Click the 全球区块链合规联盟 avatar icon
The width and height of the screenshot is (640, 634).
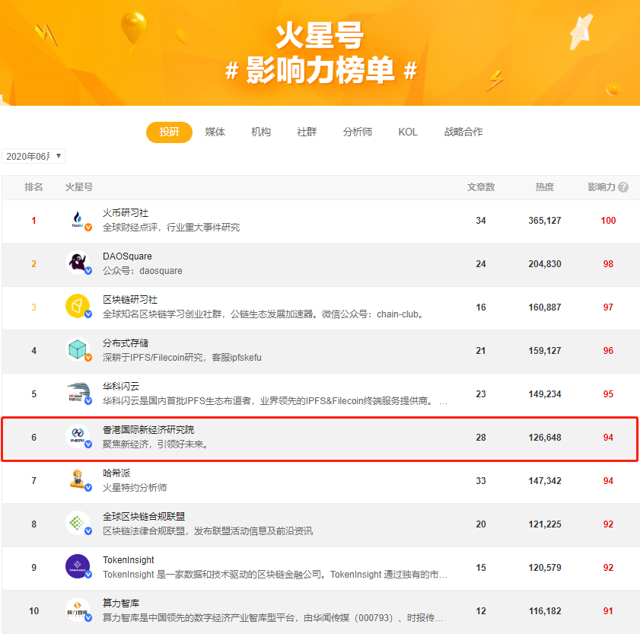(x=78, y=524)
